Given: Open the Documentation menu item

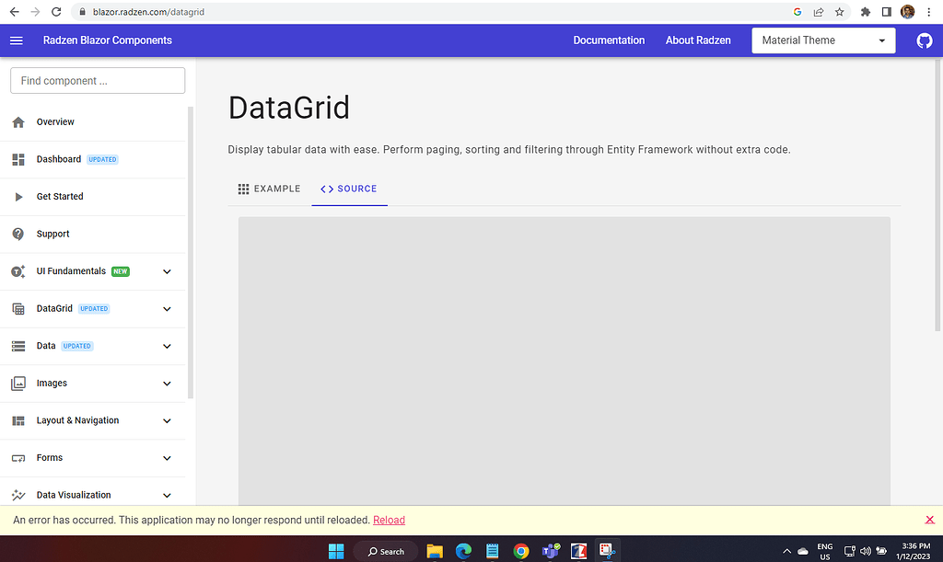Looking at the screenshot, I should click(609, 40).
